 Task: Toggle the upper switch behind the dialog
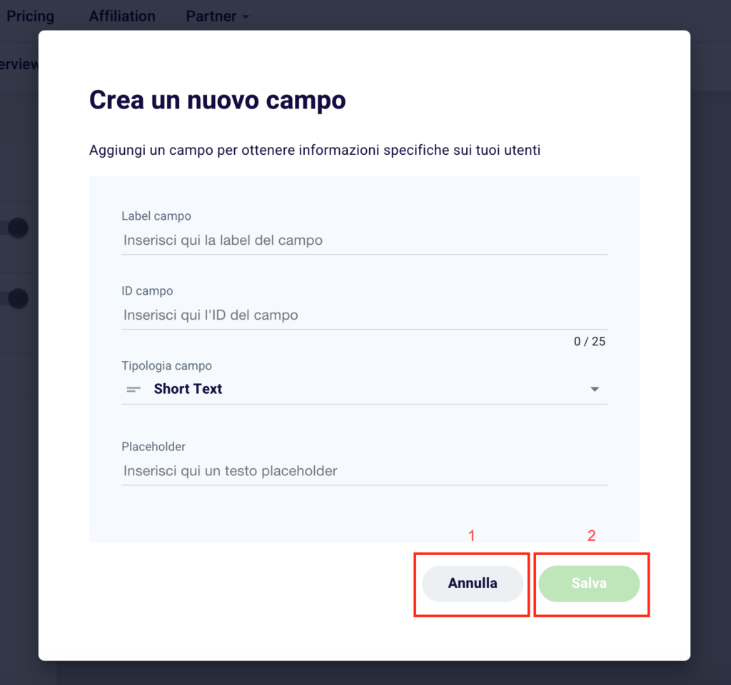point(18,228)
